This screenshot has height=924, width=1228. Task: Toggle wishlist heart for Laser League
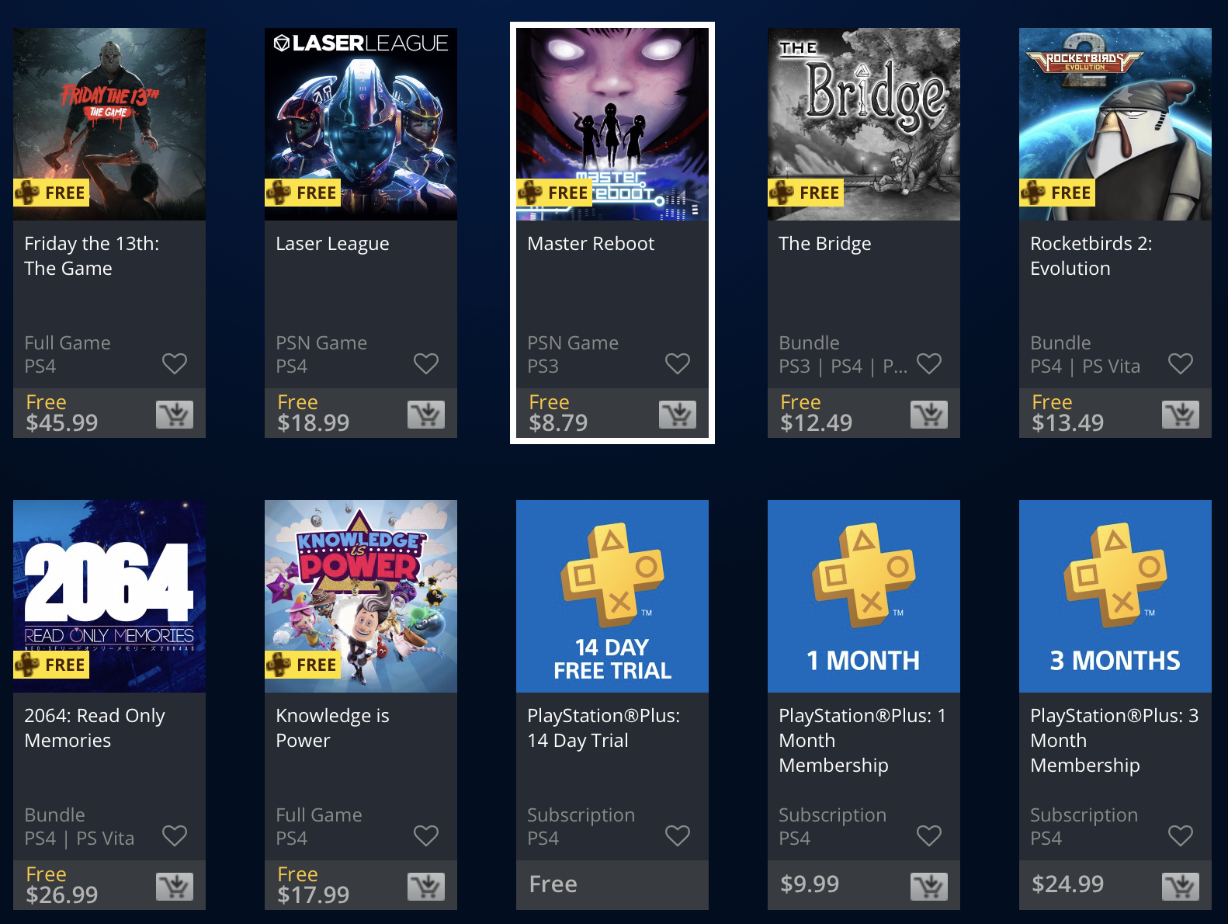click(426, 363)
